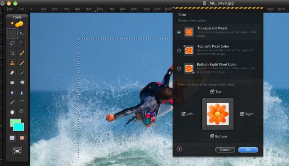Image resolution: width=289 pixels, height=166 pixels.
Task: Choose the Transparent Pixels radio button
Action: tap(179, 32)
